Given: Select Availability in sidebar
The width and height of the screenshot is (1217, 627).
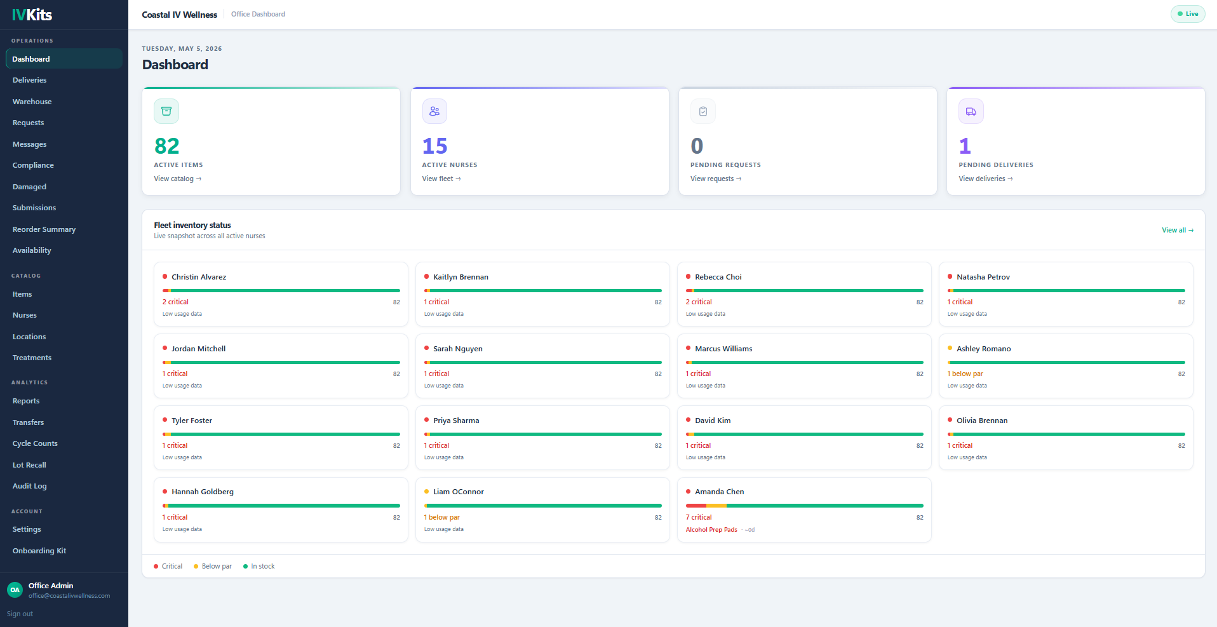Looking at the screenshot, I should 64,250.
